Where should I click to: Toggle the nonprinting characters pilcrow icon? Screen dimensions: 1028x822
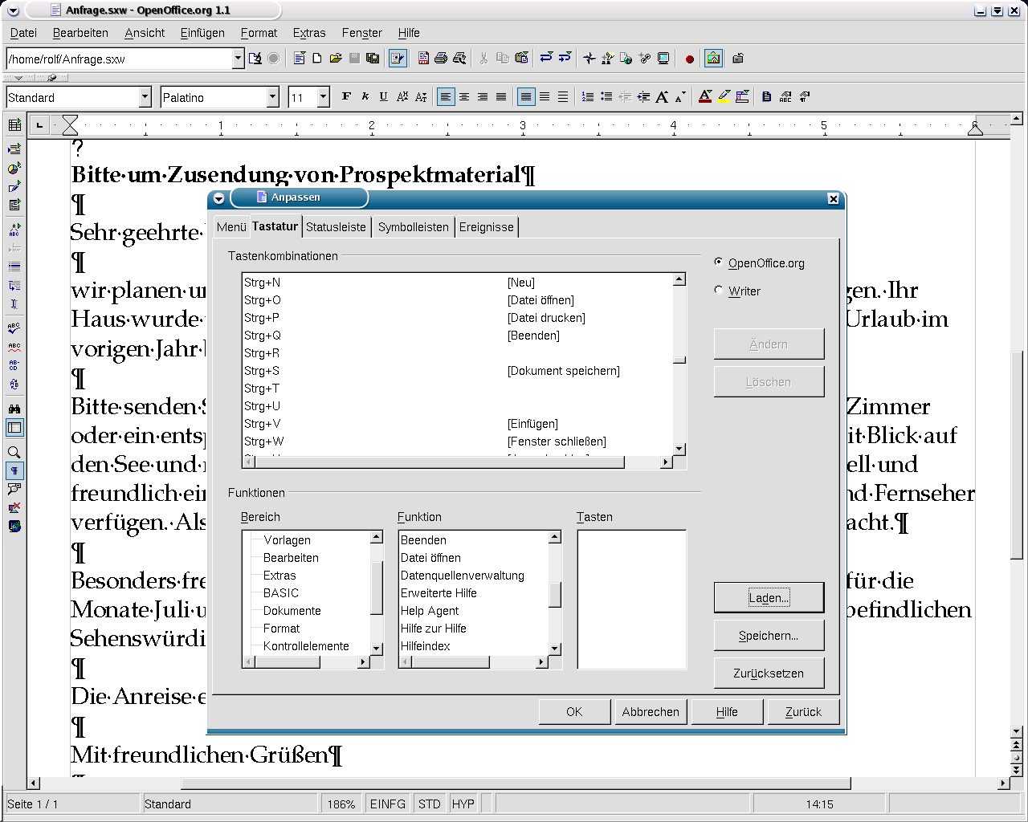click(x=14, y=470)
